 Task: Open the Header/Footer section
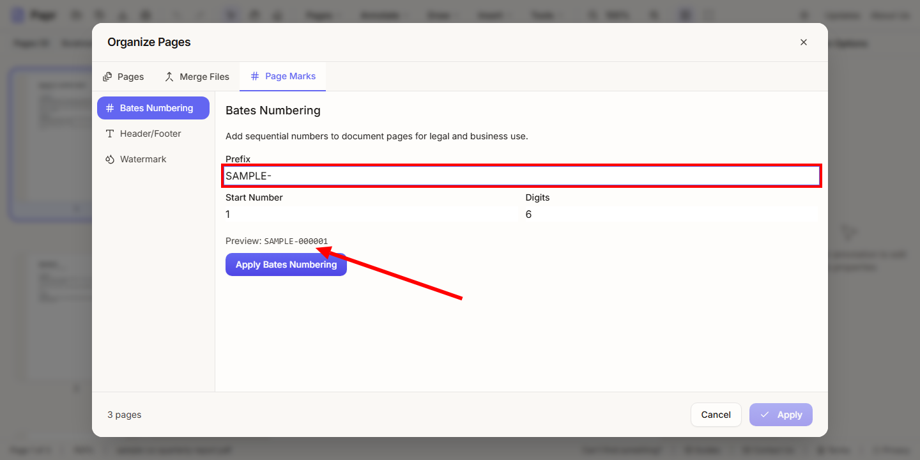[153, 134]
